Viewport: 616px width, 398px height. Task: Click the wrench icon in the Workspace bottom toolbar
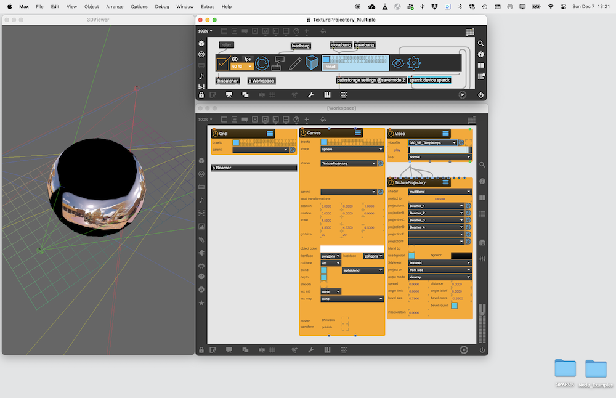tap(311, 350)
